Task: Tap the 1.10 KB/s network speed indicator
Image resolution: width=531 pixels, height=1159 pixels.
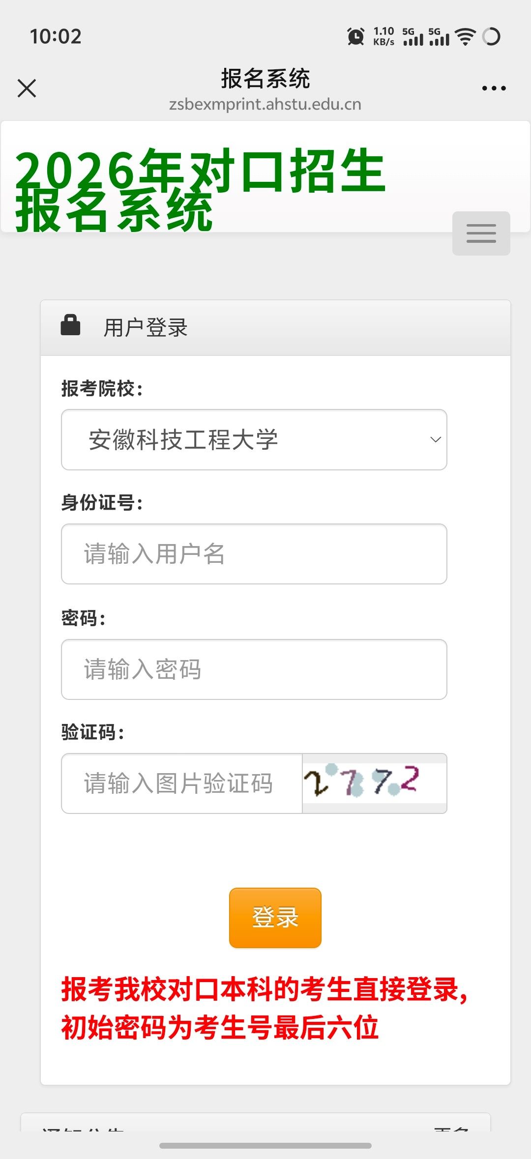Action: pyautogui.click(x=383, y=36)
